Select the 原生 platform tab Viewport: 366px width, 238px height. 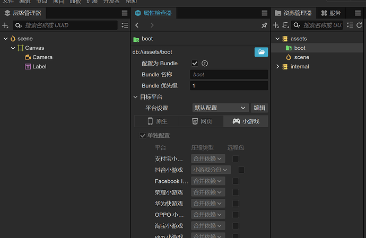157,121
